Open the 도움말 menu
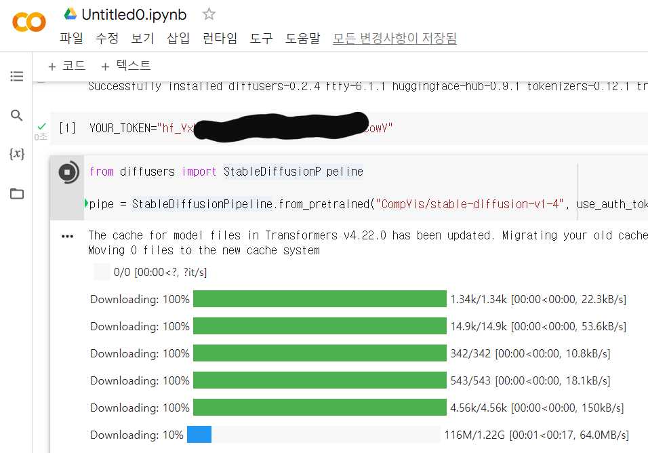 pyautogui.click(x=302, y=38)
